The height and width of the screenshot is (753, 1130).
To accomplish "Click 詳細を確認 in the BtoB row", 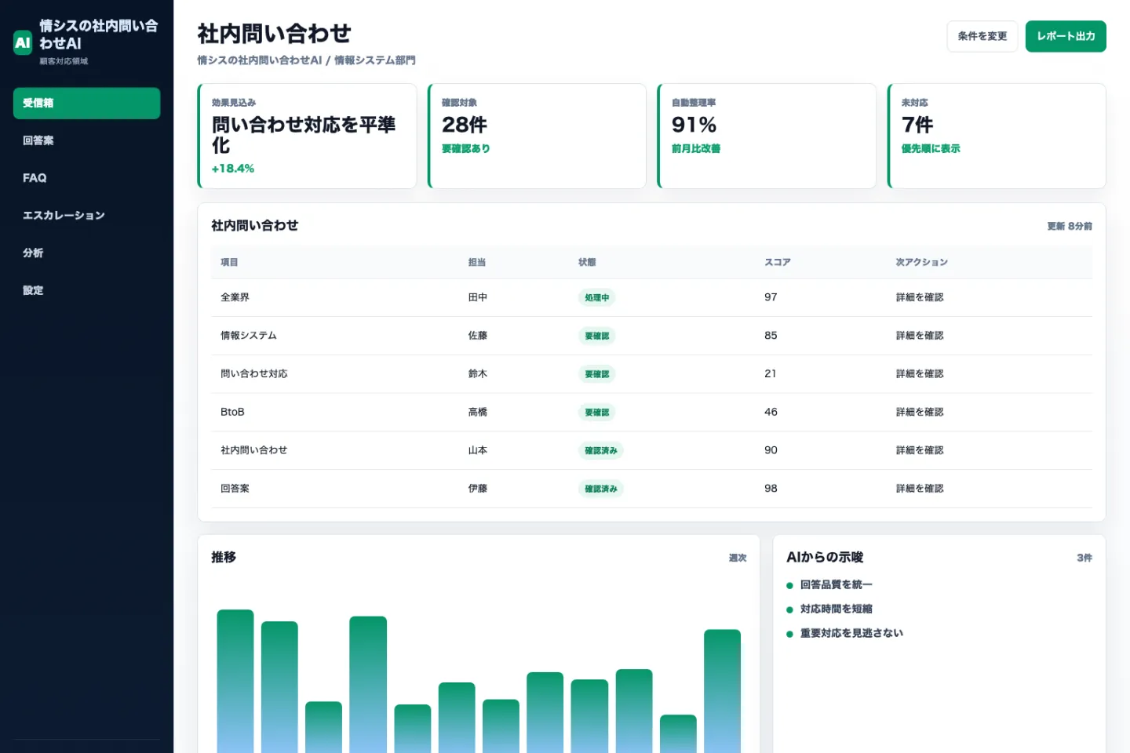I will (x=920, y=412).
